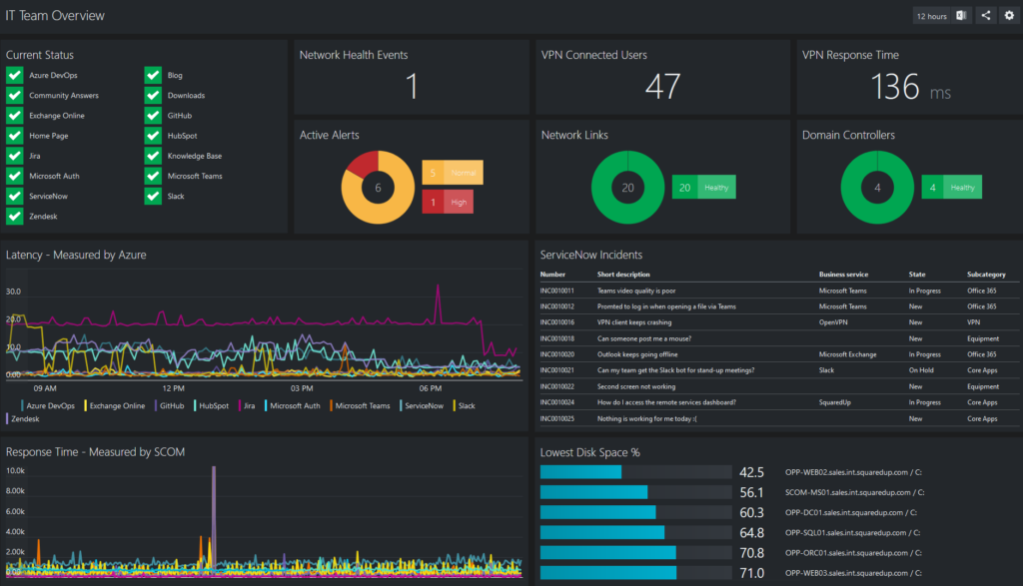Viewport: 1023px width, 586px height.
Task: Click the Zendesk green check status icon
Action: point(14,217)
